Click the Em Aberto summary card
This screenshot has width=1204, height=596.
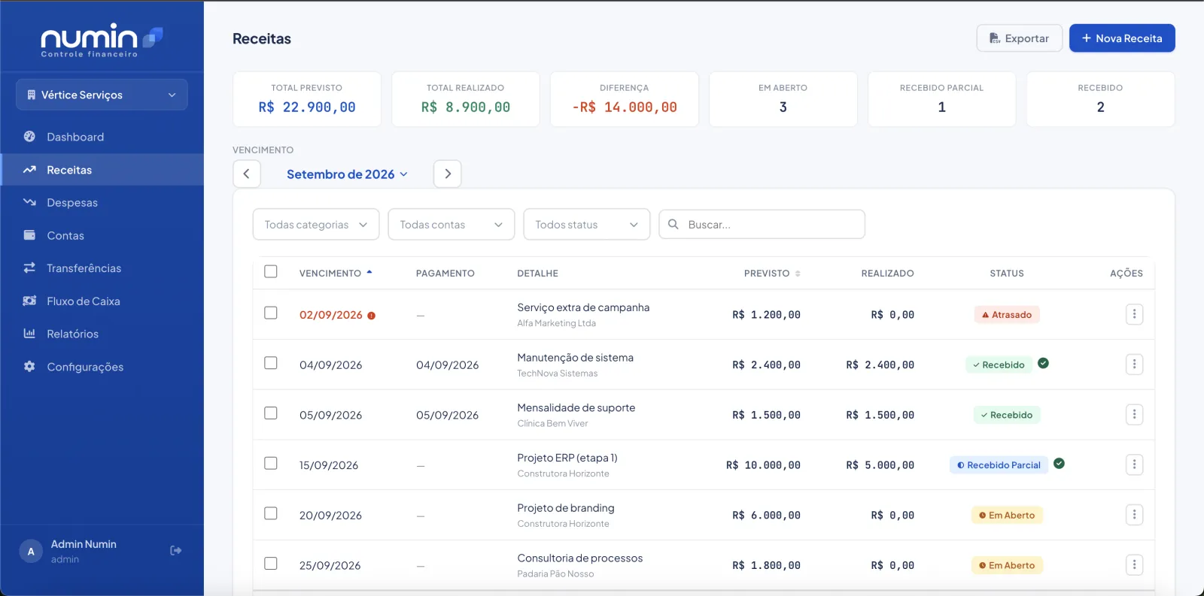783,99
